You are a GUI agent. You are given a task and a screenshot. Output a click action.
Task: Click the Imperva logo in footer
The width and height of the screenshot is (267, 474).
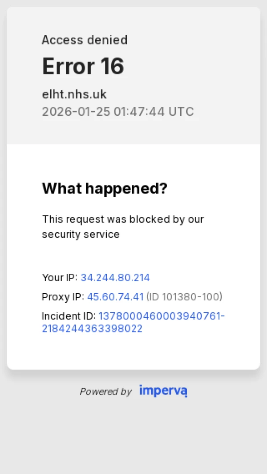pyautogui.click(x=163, y=391)
